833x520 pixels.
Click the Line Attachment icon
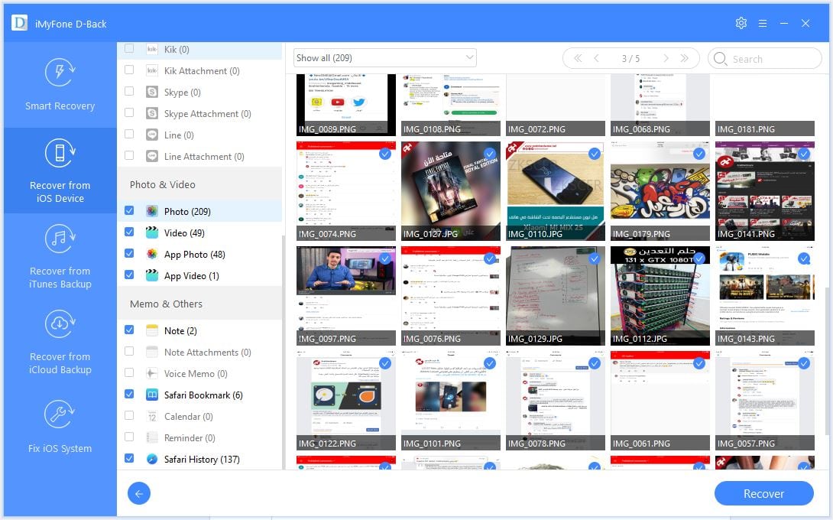(x=152, y=156)
